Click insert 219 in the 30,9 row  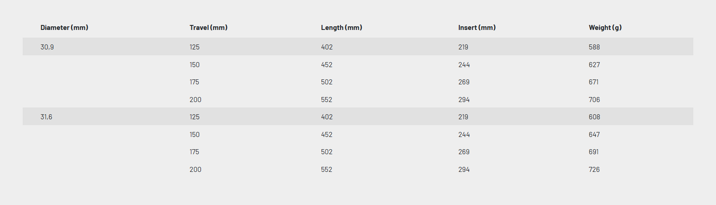(x=463, y=47)
